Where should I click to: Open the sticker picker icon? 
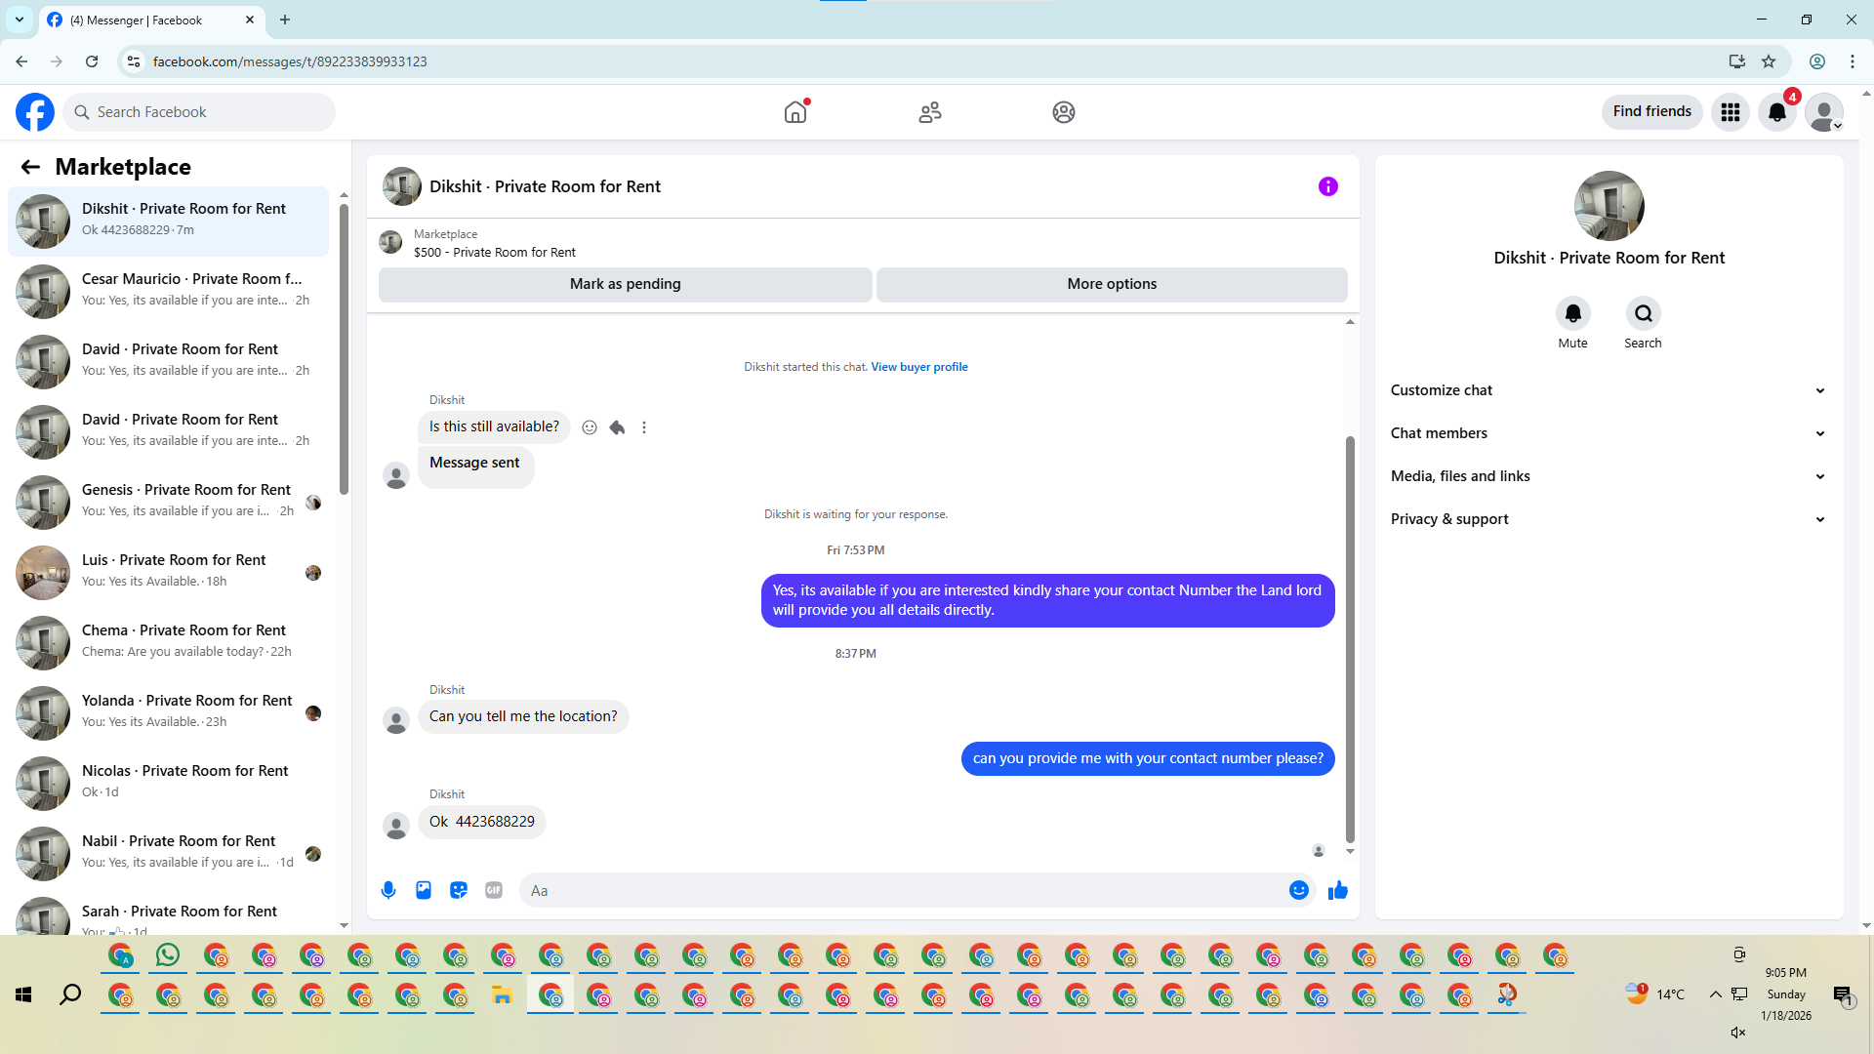pos(459,890)
